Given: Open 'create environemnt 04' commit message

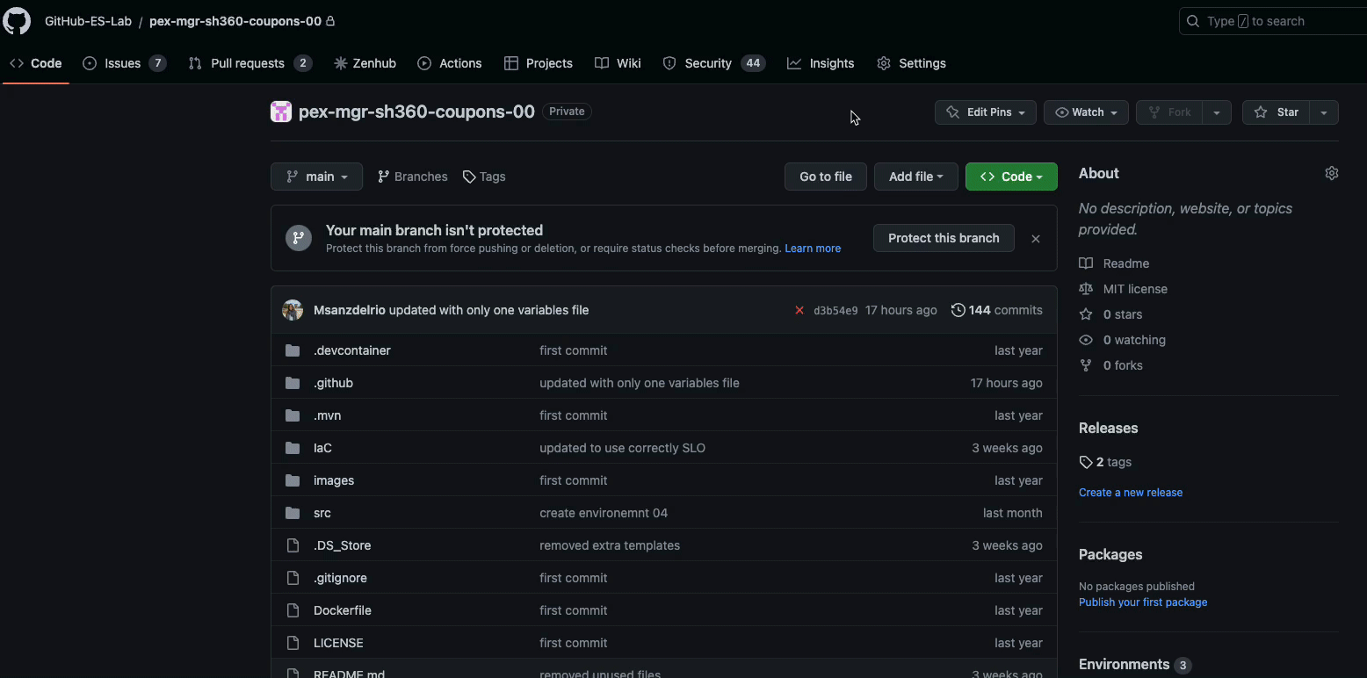Looking at the screenshot, I should pyautogui.click(x=604, y=513).
